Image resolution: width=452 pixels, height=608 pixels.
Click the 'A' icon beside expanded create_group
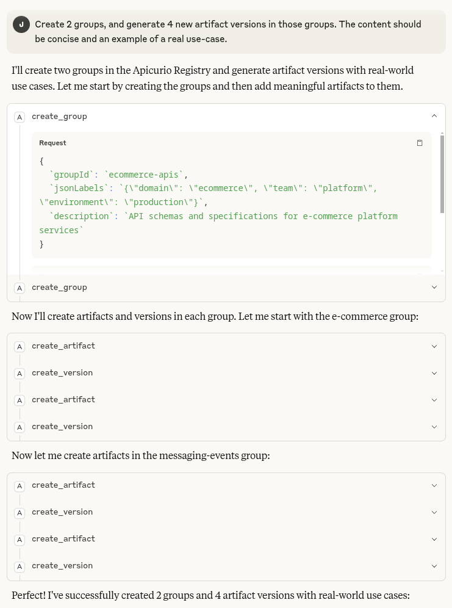[x=20, y=117]
